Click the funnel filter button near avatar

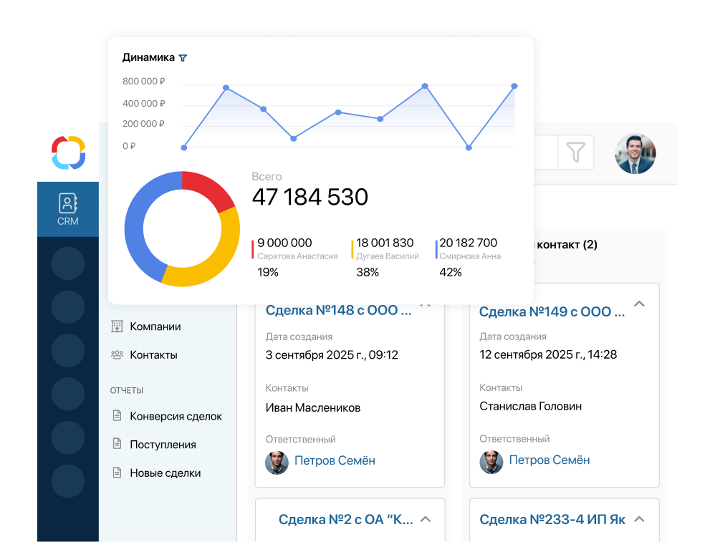click(575, 152)
